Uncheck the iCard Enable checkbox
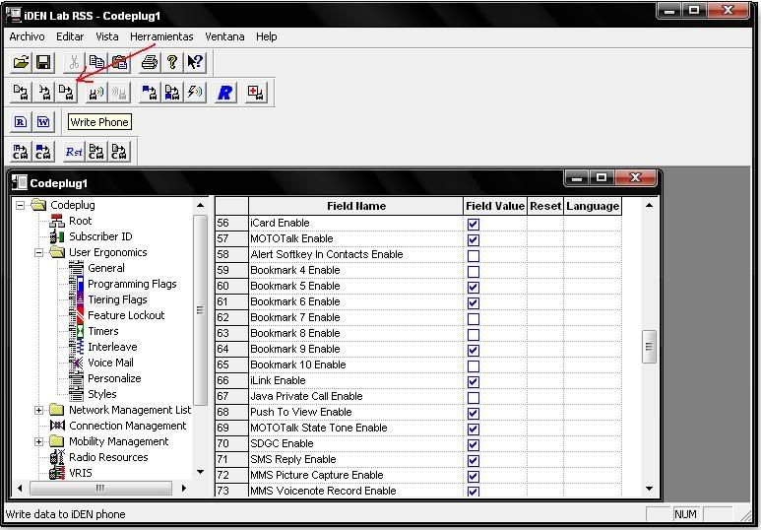 [x=474, y=224]
